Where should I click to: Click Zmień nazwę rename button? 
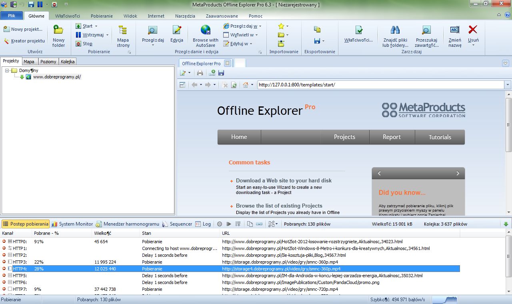455,36
